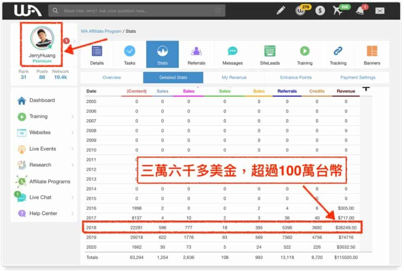The image size is (404, 271).
Task: Click the dollar coin icon in header
Action: 320,11
